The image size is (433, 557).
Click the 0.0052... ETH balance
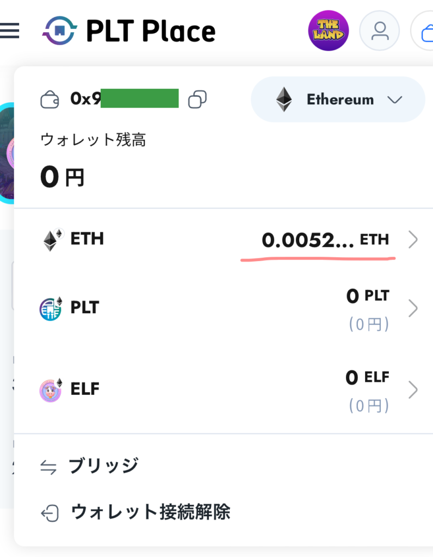[325, 240]
